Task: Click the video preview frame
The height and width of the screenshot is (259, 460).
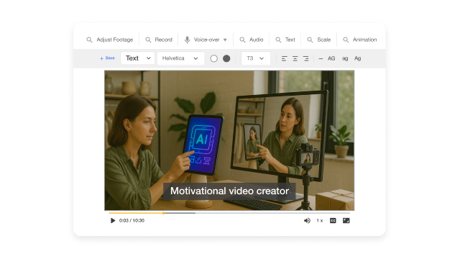Action: click(x=229, y=140)
